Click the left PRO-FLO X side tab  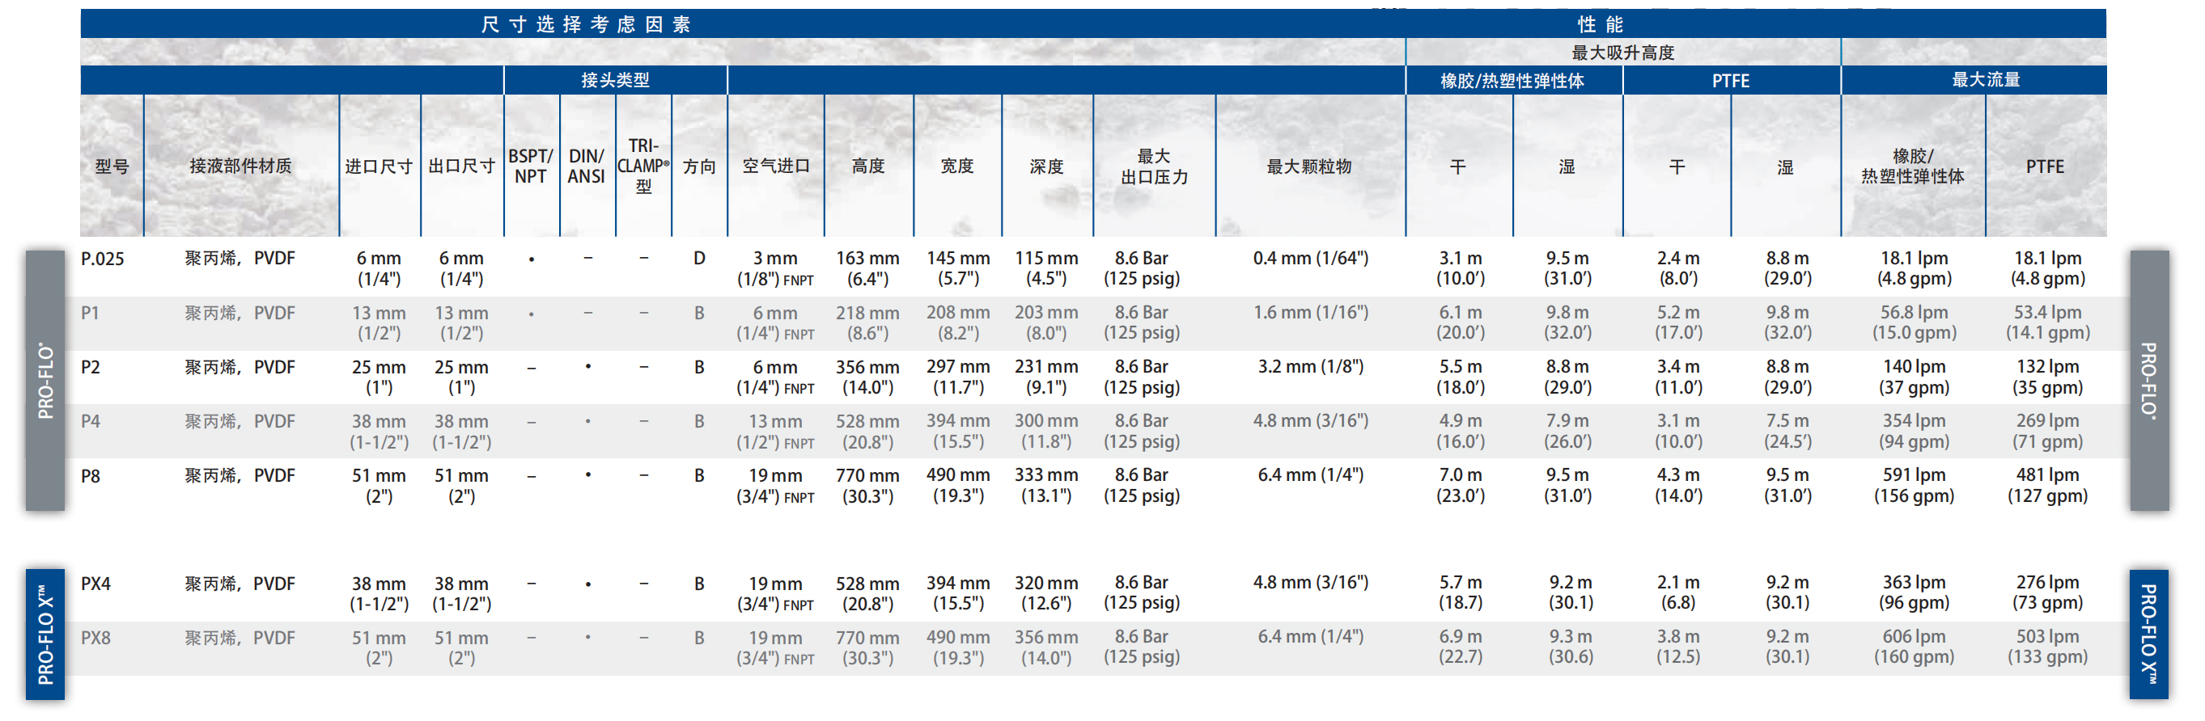point(45,634)
